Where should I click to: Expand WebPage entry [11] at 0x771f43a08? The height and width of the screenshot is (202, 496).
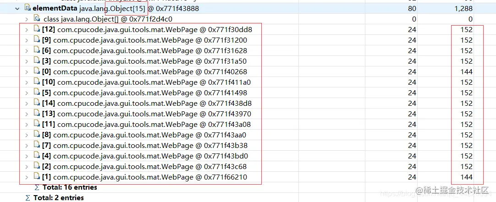point(27,125)
